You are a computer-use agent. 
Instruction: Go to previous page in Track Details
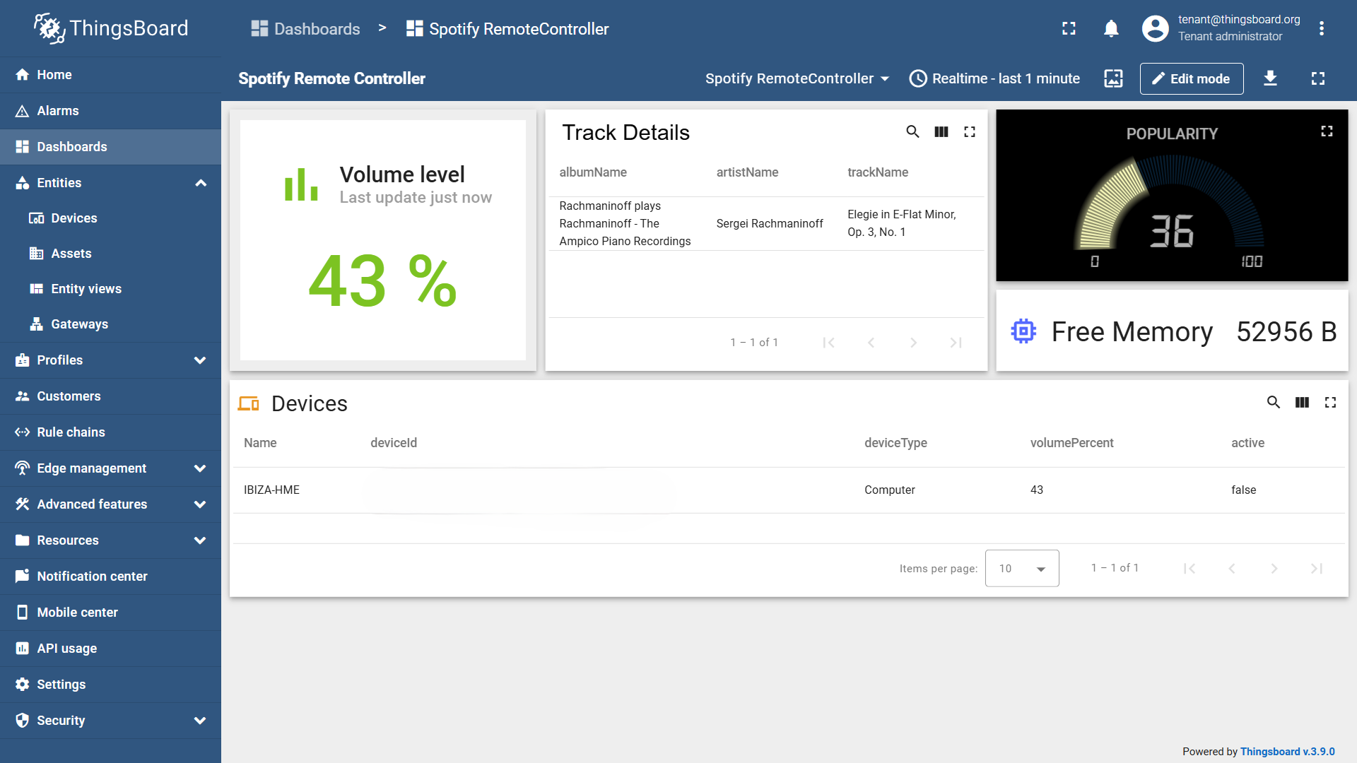871,343
